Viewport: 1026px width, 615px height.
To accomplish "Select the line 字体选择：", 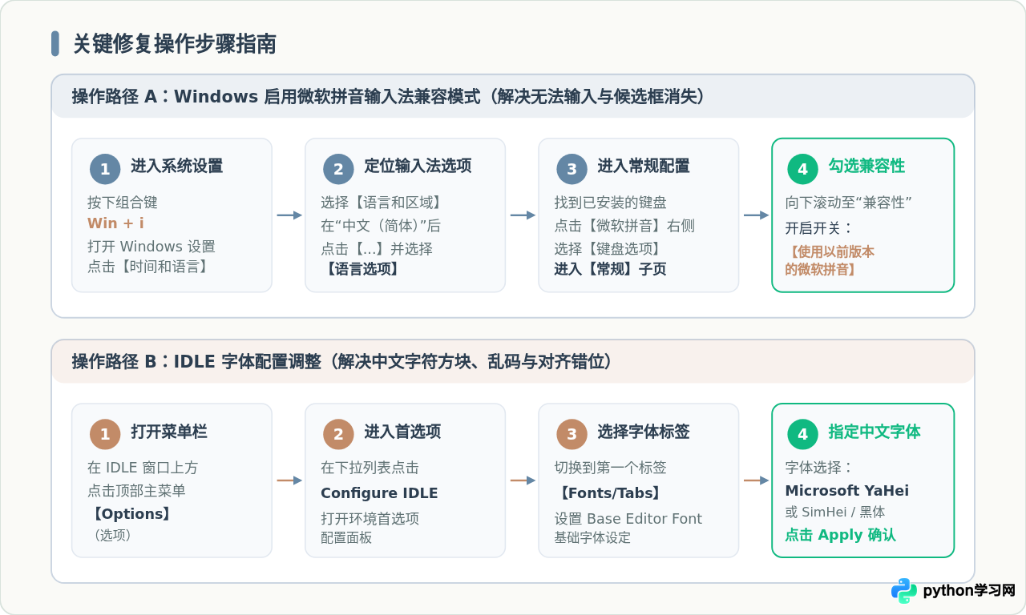I will tap(819, 468).
